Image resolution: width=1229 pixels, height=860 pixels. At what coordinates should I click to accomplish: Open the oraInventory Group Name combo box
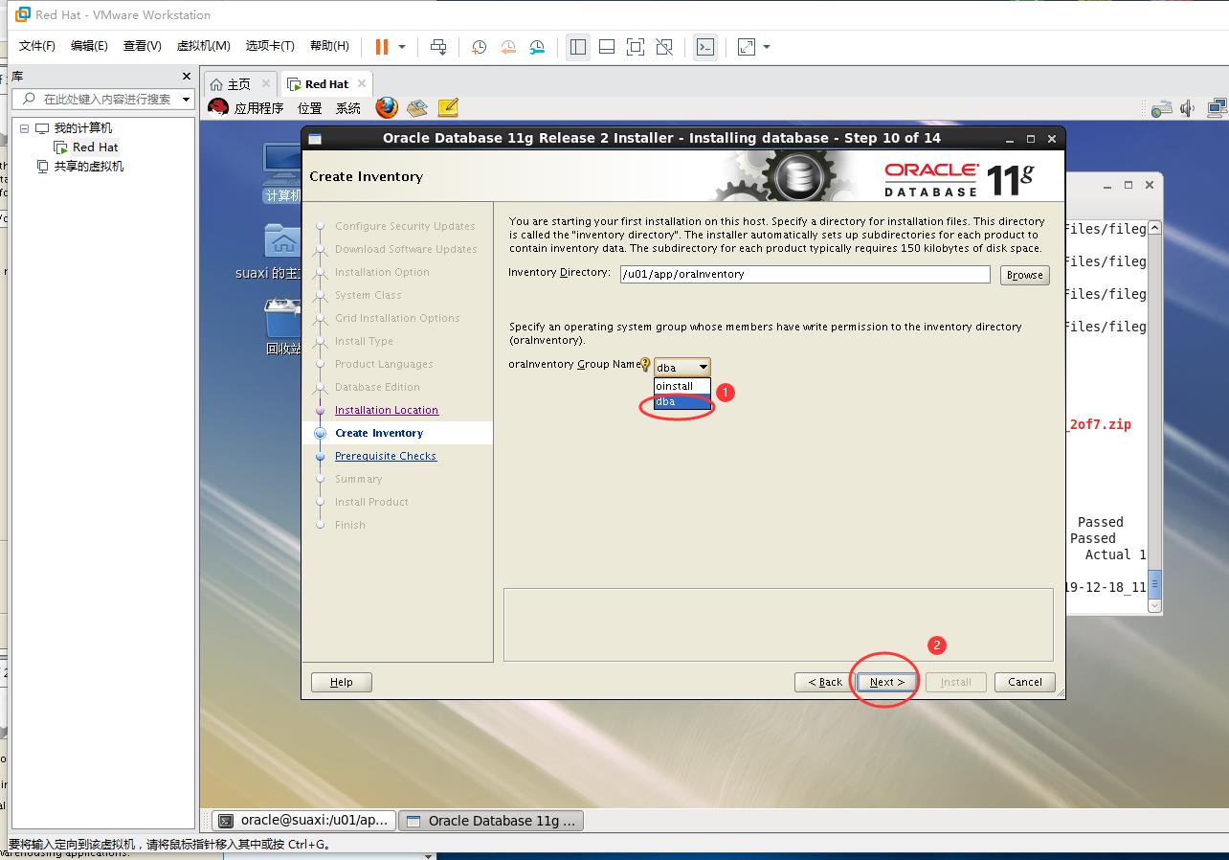(x=682, y=367)
